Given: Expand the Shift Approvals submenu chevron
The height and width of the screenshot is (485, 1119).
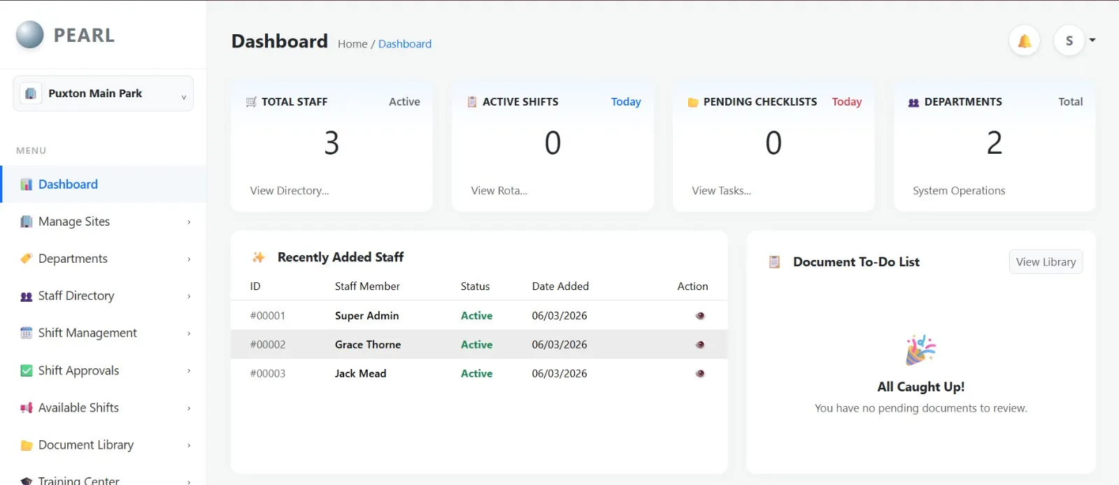Looking at the screenshot, I should pos(189,371).
